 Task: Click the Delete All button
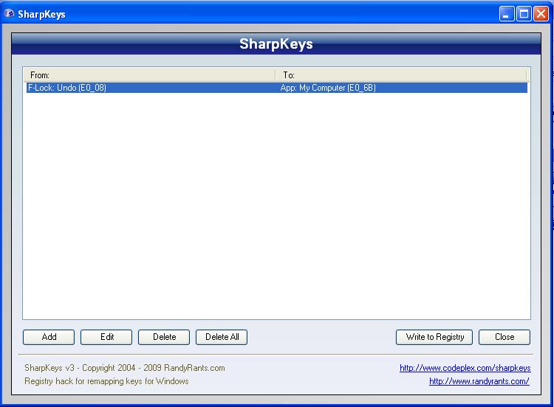tap(222, 337)
